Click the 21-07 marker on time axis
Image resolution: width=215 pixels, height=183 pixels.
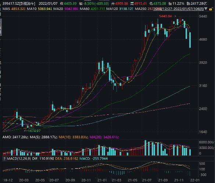tap(147, 180)
